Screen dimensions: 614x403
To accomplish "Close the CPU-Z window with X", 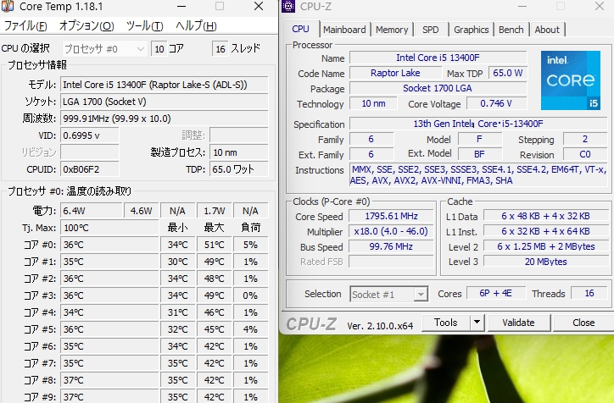I will click(600, 6).
